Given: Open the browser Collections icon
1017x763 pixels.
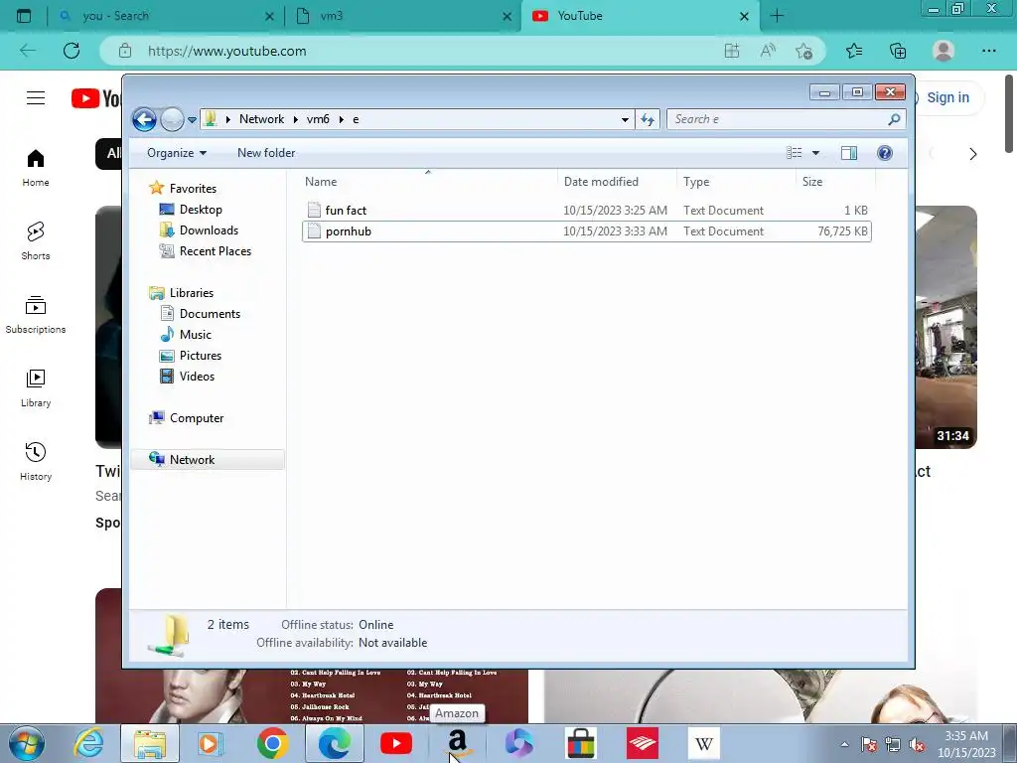Looking at the screenshot, I should pyautogui.click(x=898, y=51).
